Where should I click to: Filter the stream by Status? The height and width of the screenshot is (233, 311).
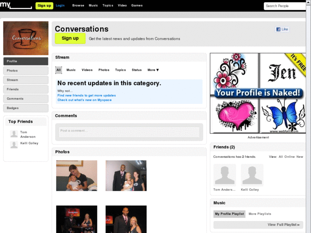pos(136,70)
